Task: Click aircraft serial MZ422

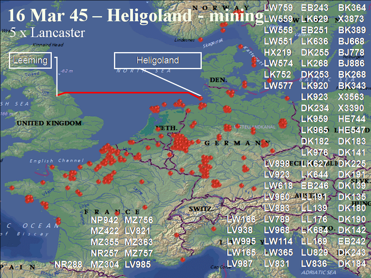Action: coord(105,231)
